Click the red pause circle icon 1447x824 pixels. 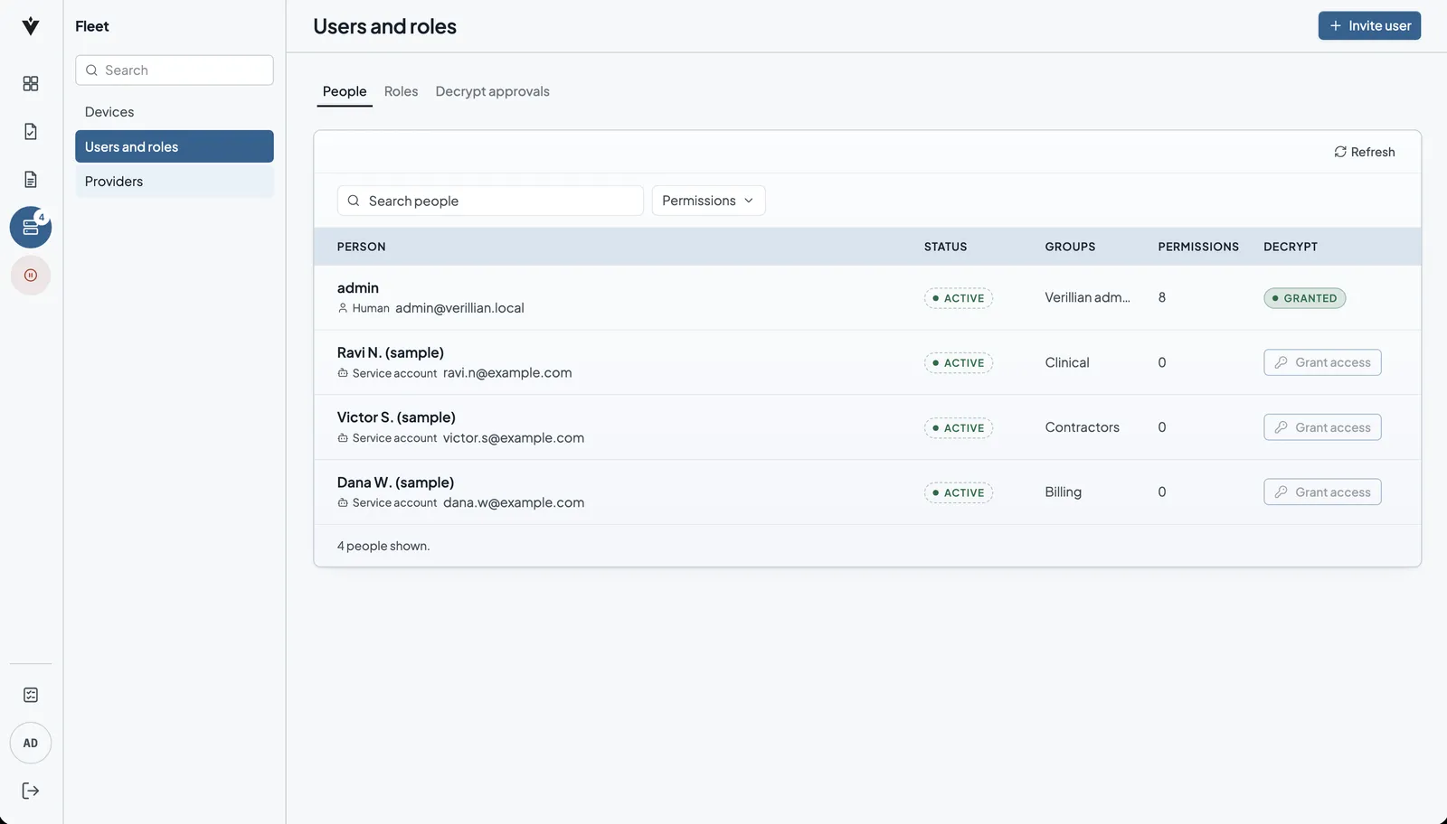31,276
